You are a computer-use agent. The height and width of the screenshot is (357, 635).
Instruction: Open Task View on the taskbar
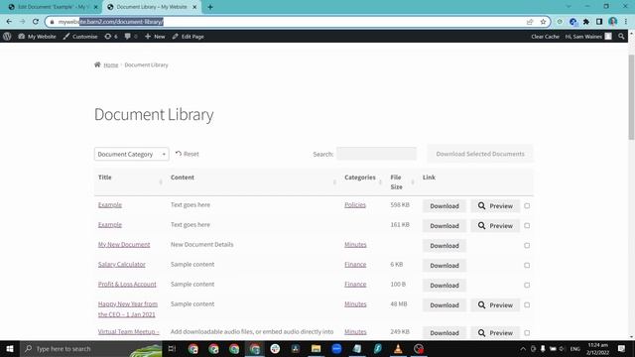tap(172, 348)
